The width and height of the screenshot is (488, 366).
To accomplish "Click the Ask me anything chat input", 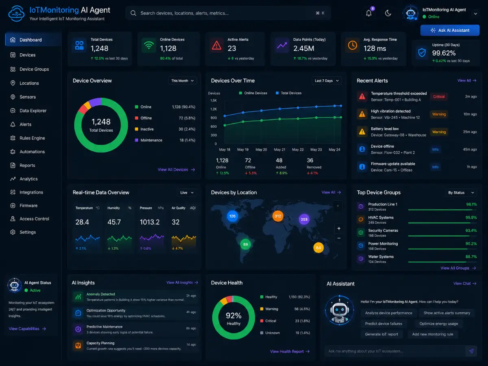I will pyautogui.click(x=395, y=351).
